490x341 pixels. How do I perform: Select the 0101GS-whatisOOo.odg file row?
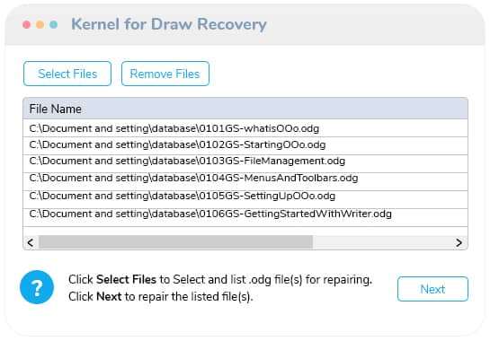[x=245, y=128]
